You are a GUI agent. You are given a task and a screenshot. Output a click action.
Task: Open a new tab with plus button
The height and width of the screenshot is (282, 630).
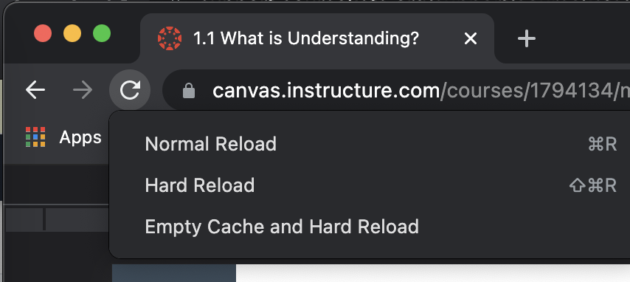526,38
